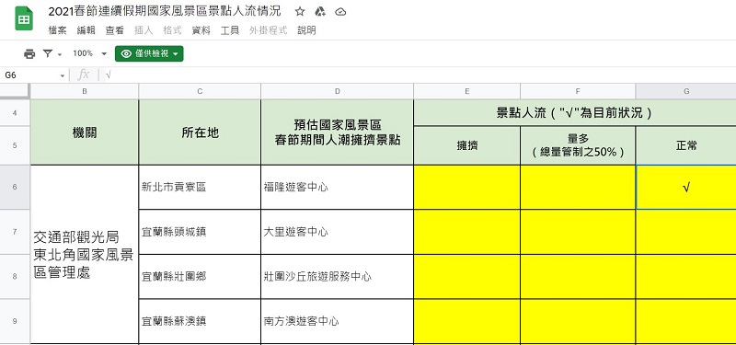
Task: Click the yellow 擁擠 cell for 福隆遊客中心
Action: [467, 187]
